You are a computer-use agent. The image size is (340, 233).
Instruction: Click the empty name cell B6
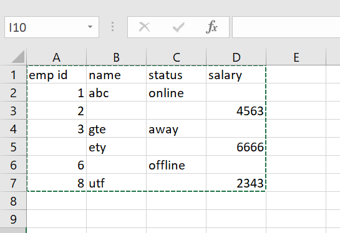point(117,164)
